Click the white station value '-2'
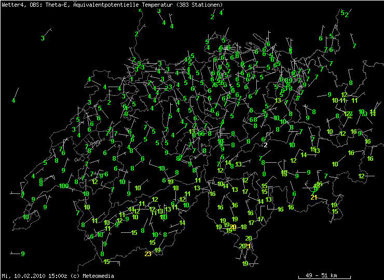 [264, 145]
